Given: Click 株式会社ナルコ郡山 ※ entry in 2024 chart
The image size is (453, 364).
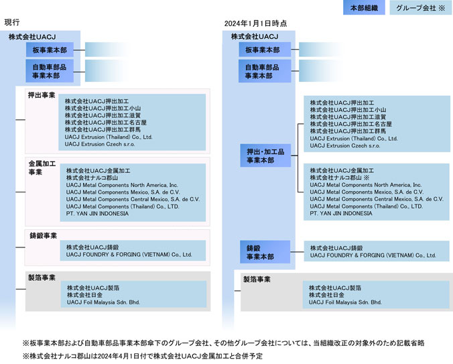Looking at the screenshot, I should pyautogui.click(x=343, y=177).
